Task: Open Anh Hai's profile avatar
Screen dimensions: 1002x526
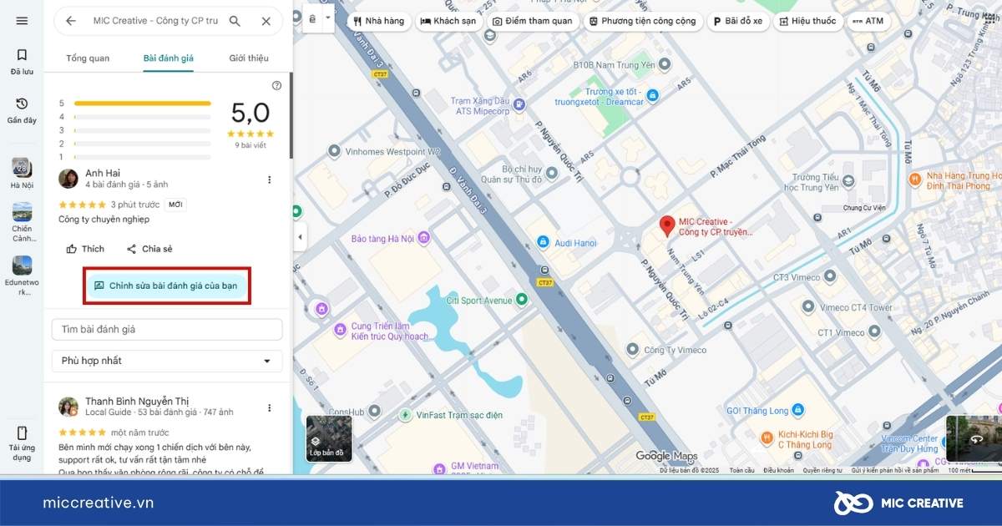Action: point(68,179)
